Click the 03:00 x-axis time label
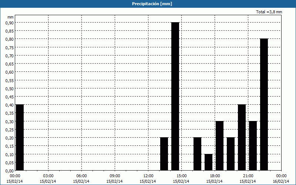 pos(48,176)
